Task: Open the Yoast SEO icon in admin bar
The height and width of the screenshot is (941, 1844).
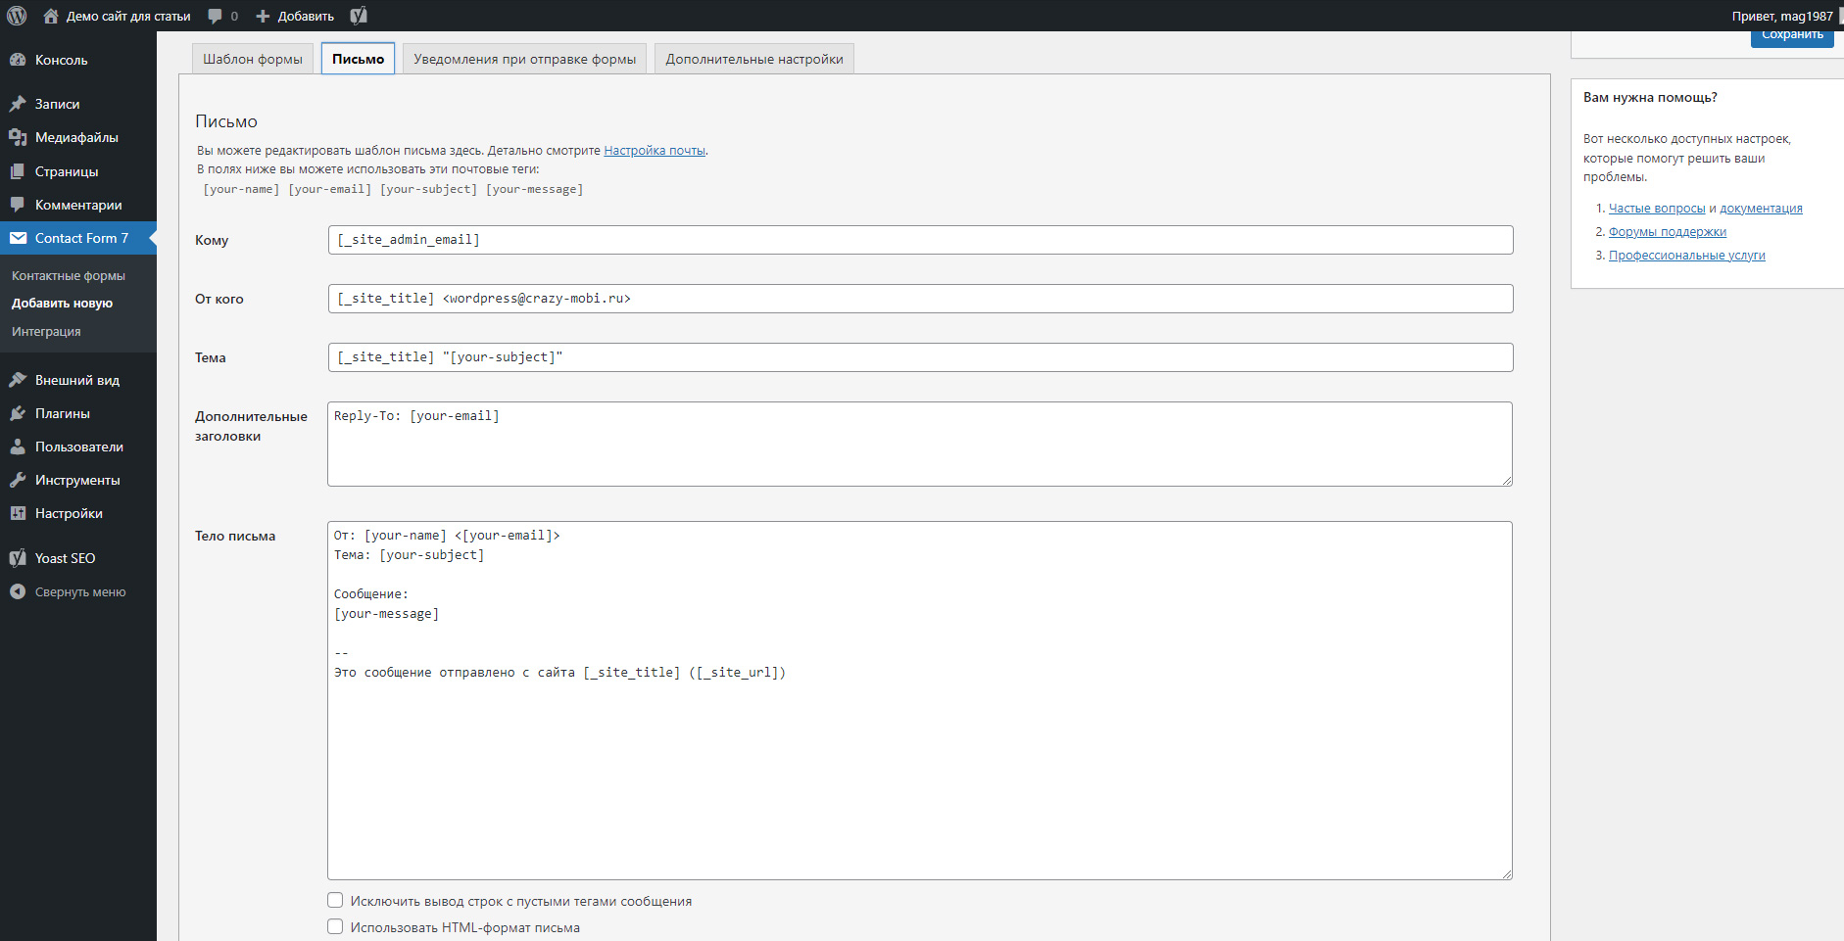Action: tap(359, 16)
